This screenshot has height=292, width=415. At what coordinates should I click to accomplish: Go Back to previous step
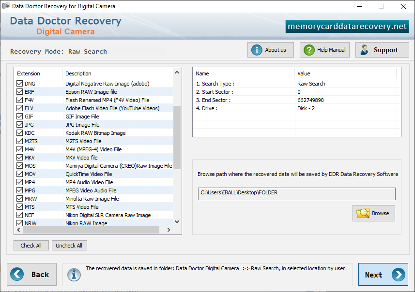tap(32, 274)
